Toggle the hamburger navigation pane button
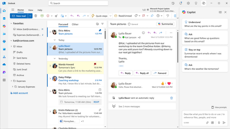This screenshot has height=129, width=230. click(13, 10)
